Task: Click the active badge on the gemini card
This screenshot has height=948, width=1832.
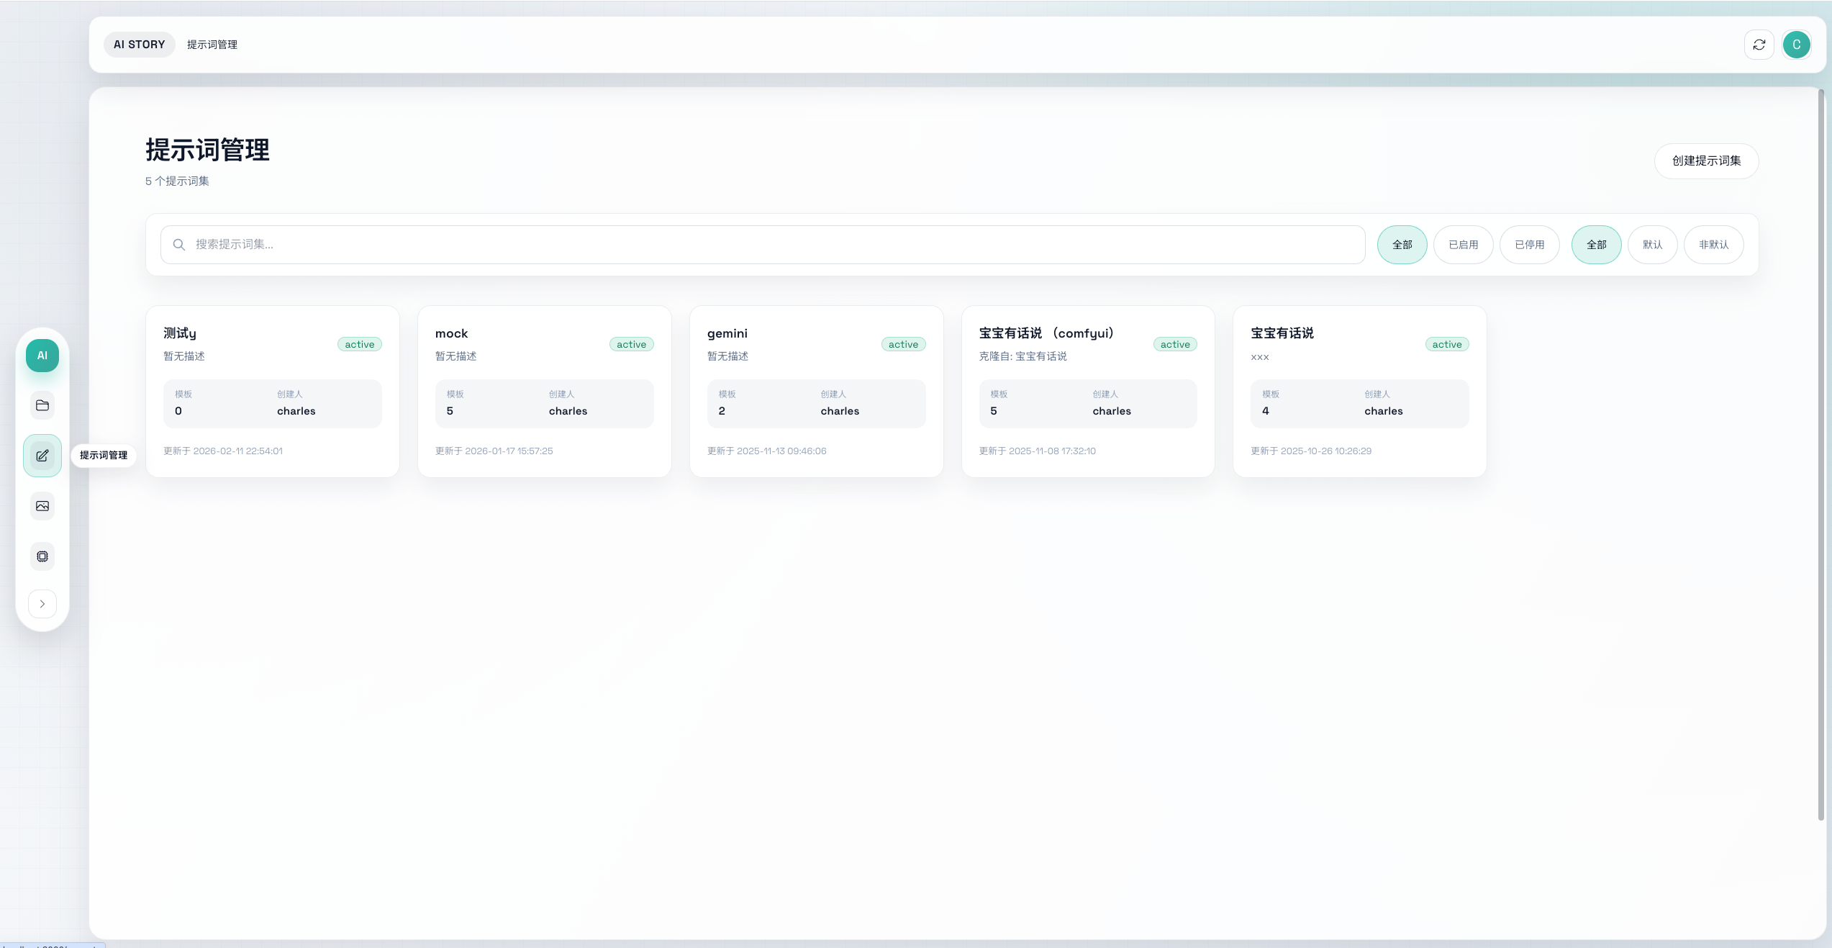Action: (x=904, y=345)
